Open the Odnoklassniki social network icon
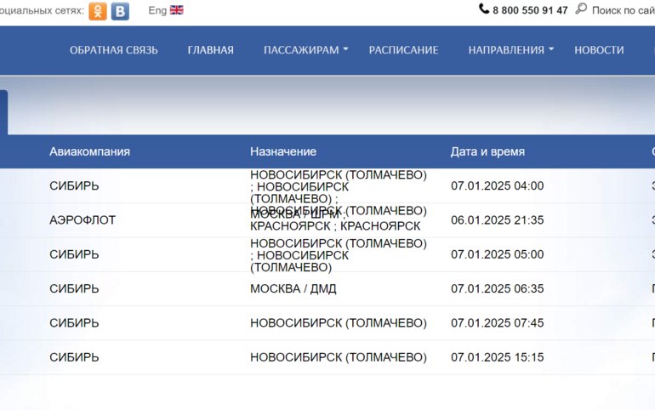The height and width of the screenshot is (410, 655). pos(98,11)
